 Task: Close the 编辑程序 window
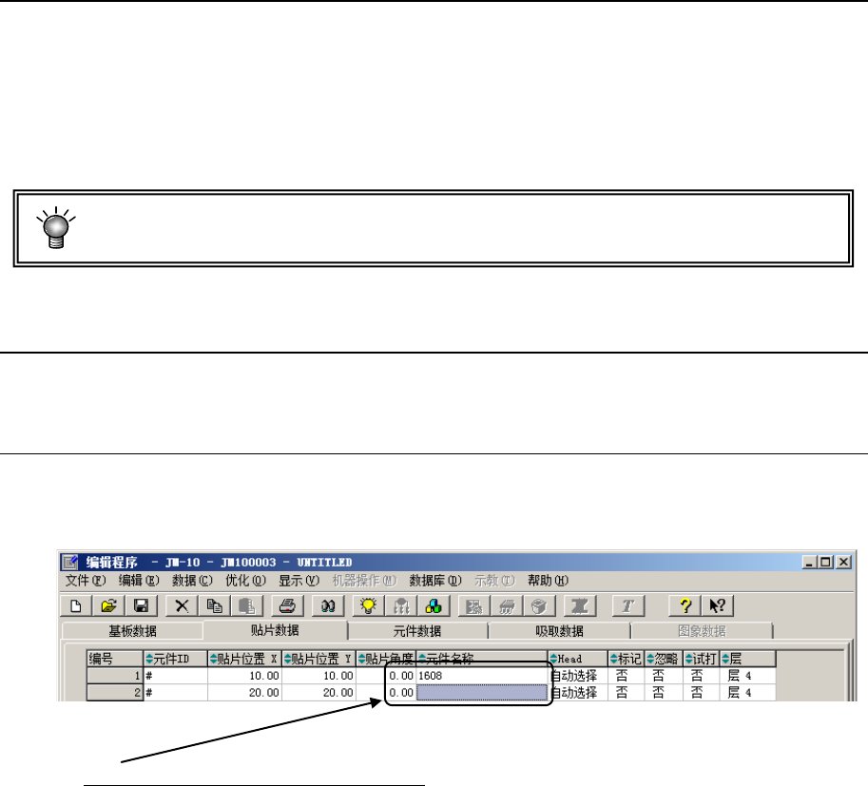[x=843, y=563]
